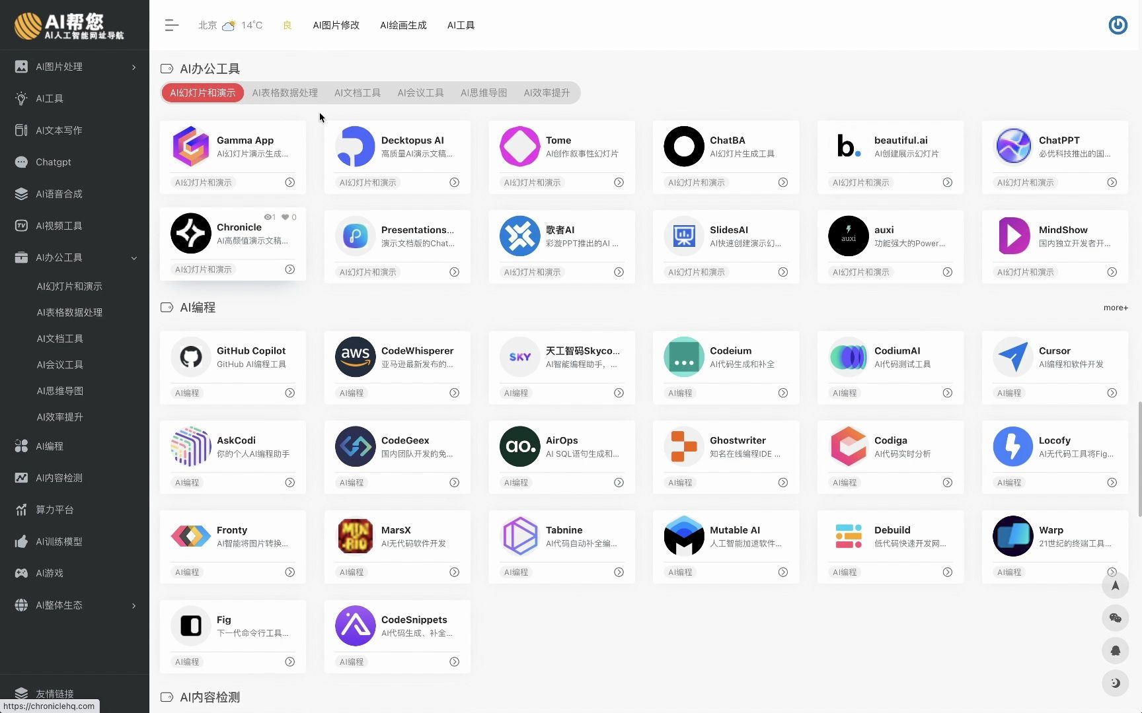Open the Warp logo icon
The height and width of the screenshot is (713, 1142).
coord(1013,536)
